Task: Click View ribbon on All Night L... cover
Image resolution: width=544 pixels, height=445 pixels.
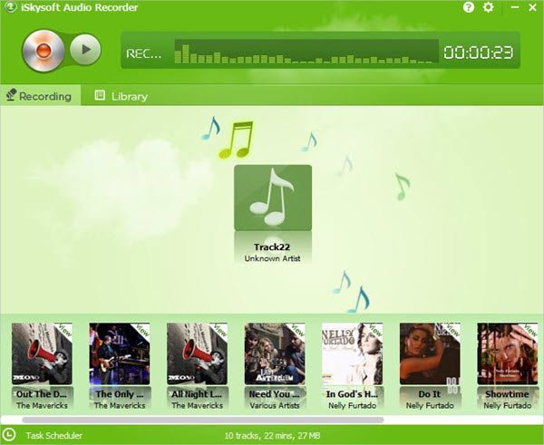Action: (219, 330)
